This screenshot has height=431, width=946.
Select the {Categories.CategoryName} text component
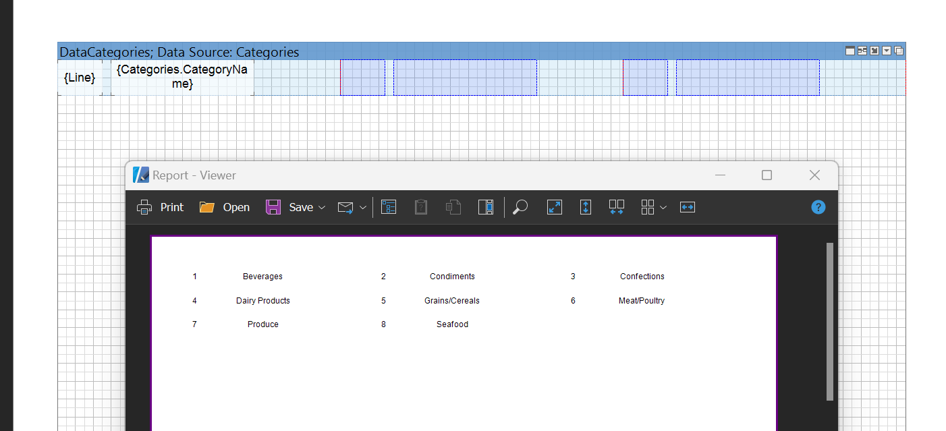coord(182,78)
